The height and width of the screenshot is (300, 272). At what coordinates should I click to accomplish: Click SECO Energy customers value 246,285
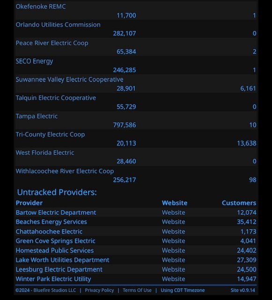point(125,70)
